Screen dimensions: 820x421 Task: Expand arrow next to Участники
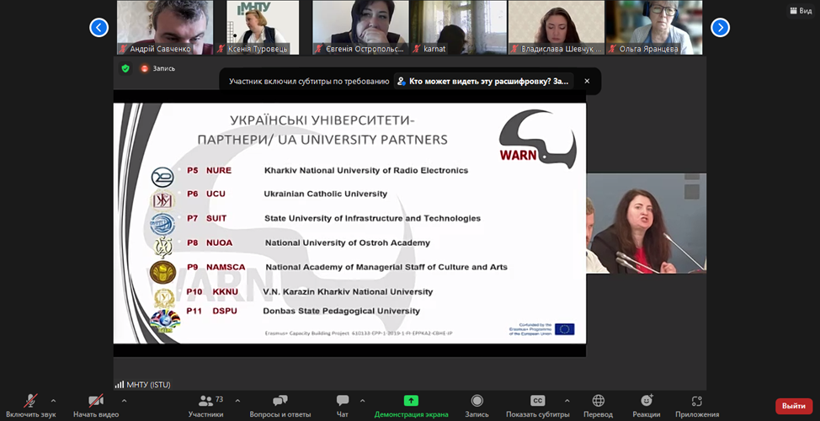pos(237,401)
